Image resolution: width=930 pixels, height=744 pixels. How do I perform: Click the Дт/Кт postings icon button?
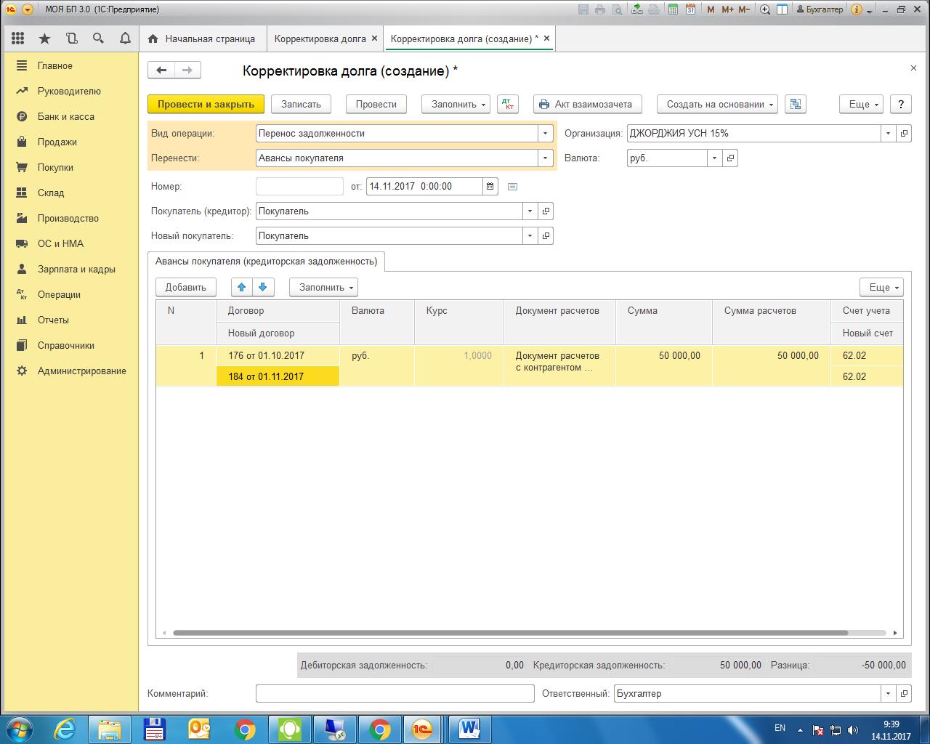click(508, 104)
